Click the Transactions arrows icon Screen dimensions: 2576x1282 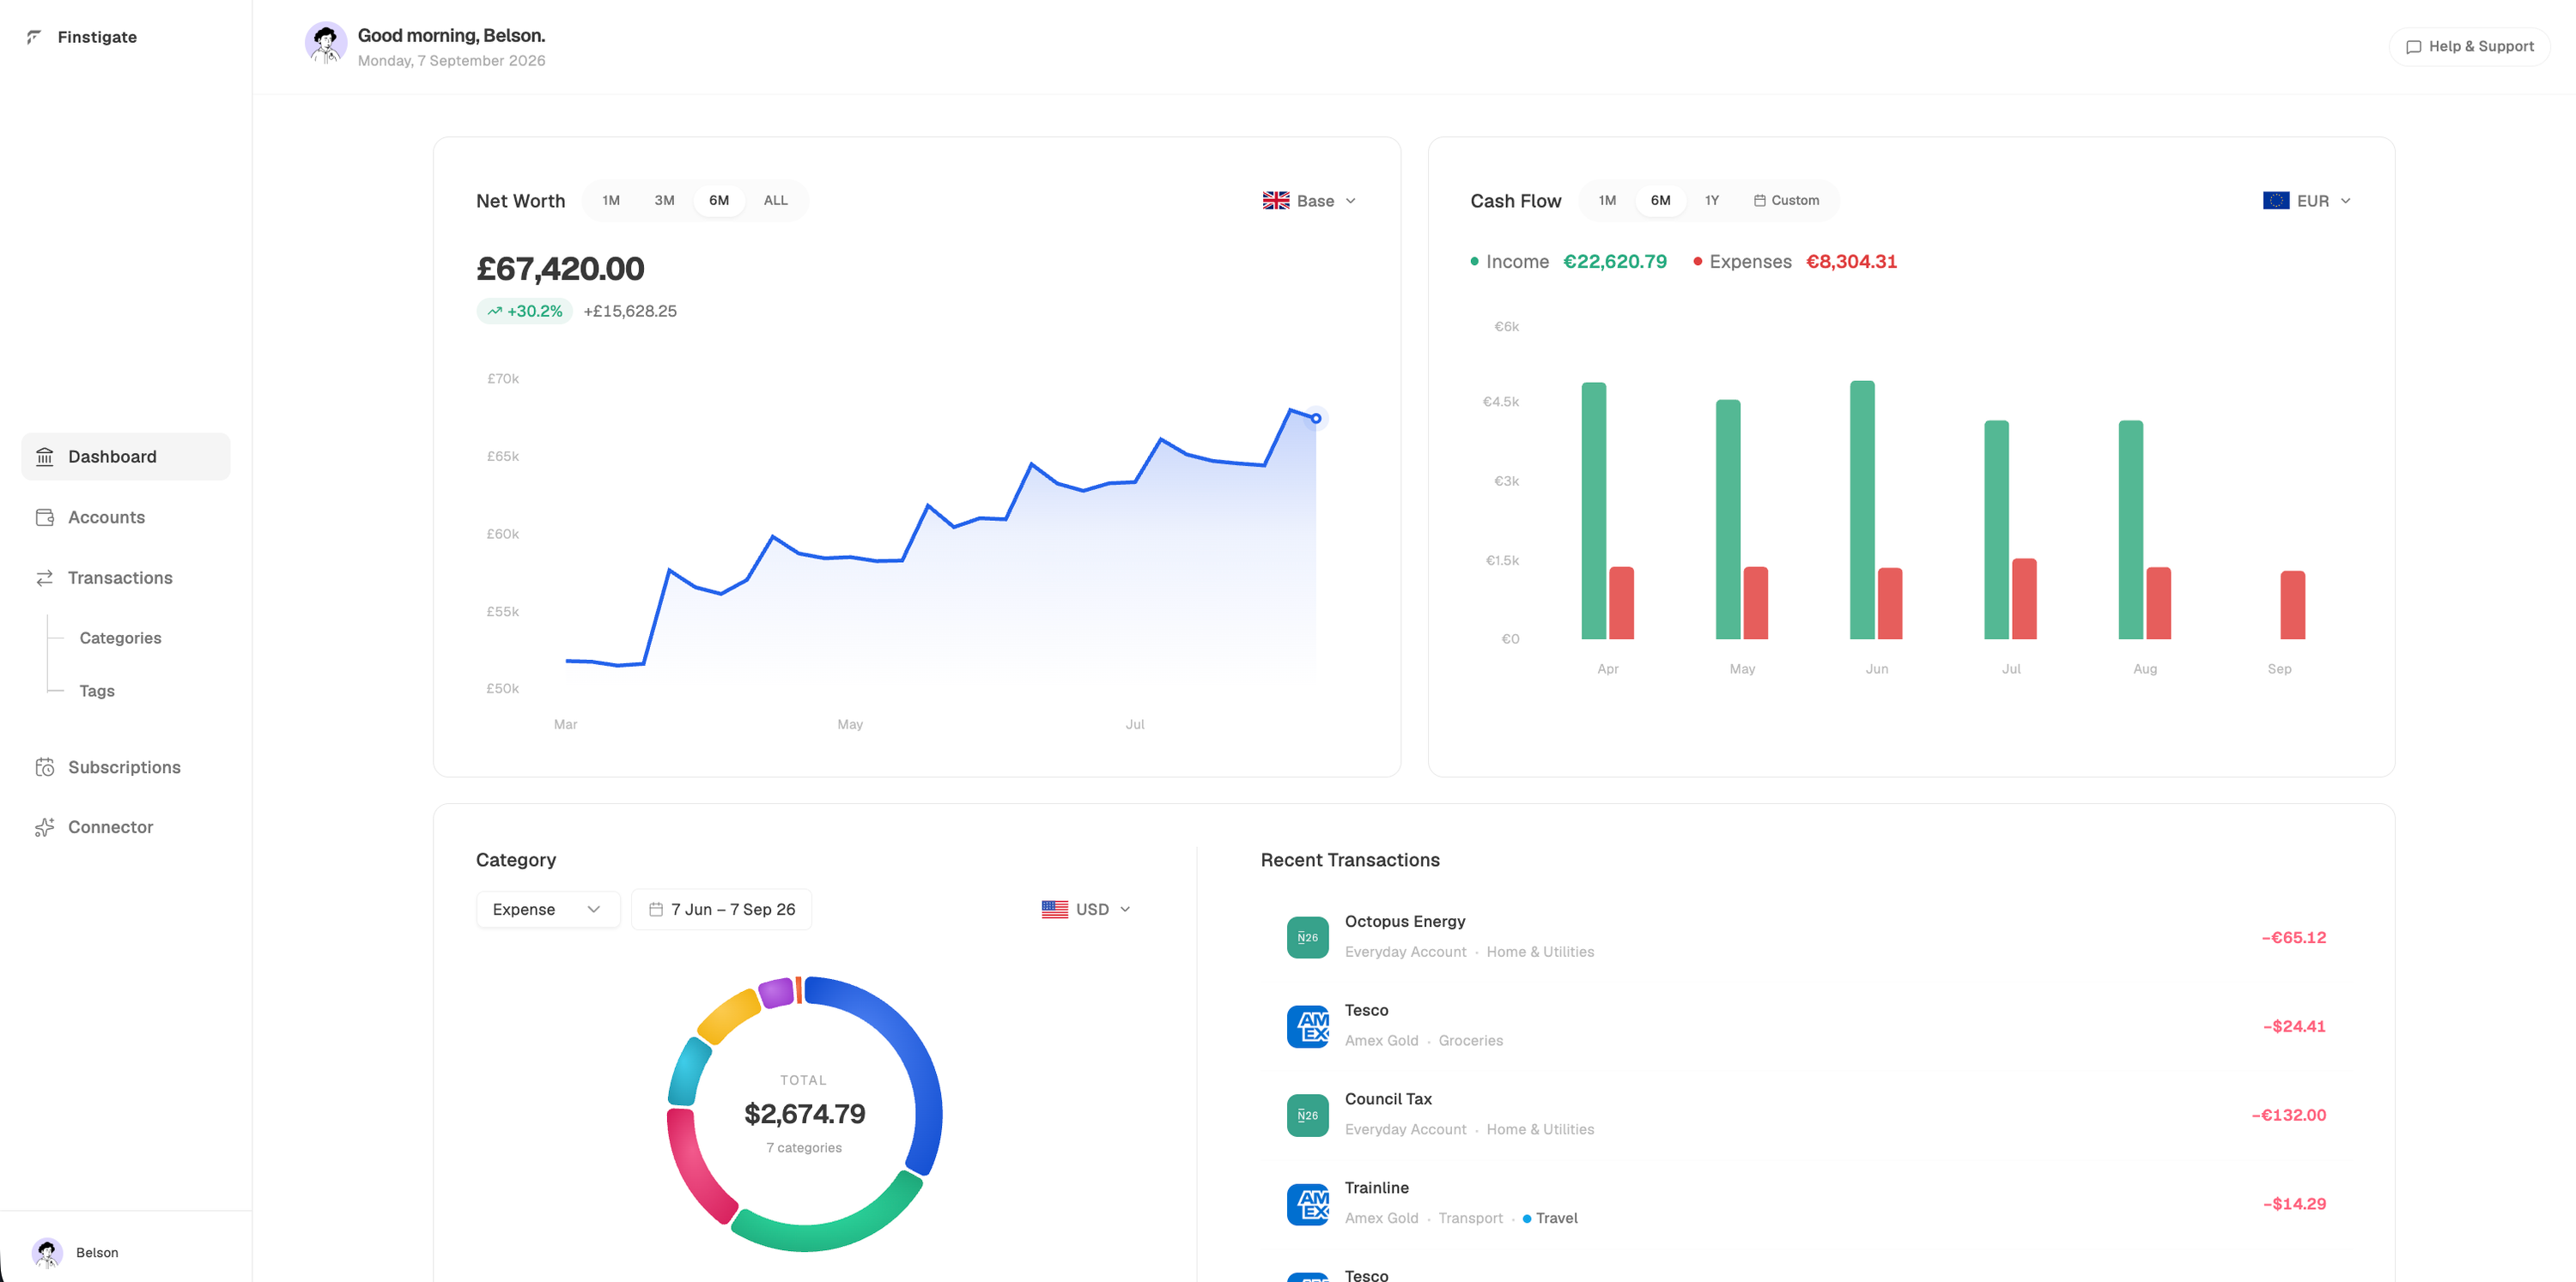45,578
